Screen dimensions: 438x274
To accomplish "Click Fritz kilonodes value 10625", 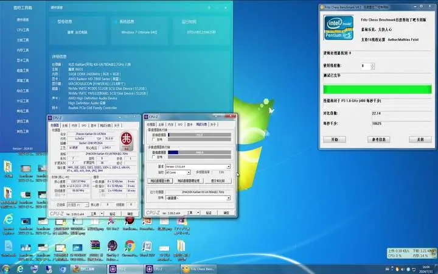I will coord(377,124).
